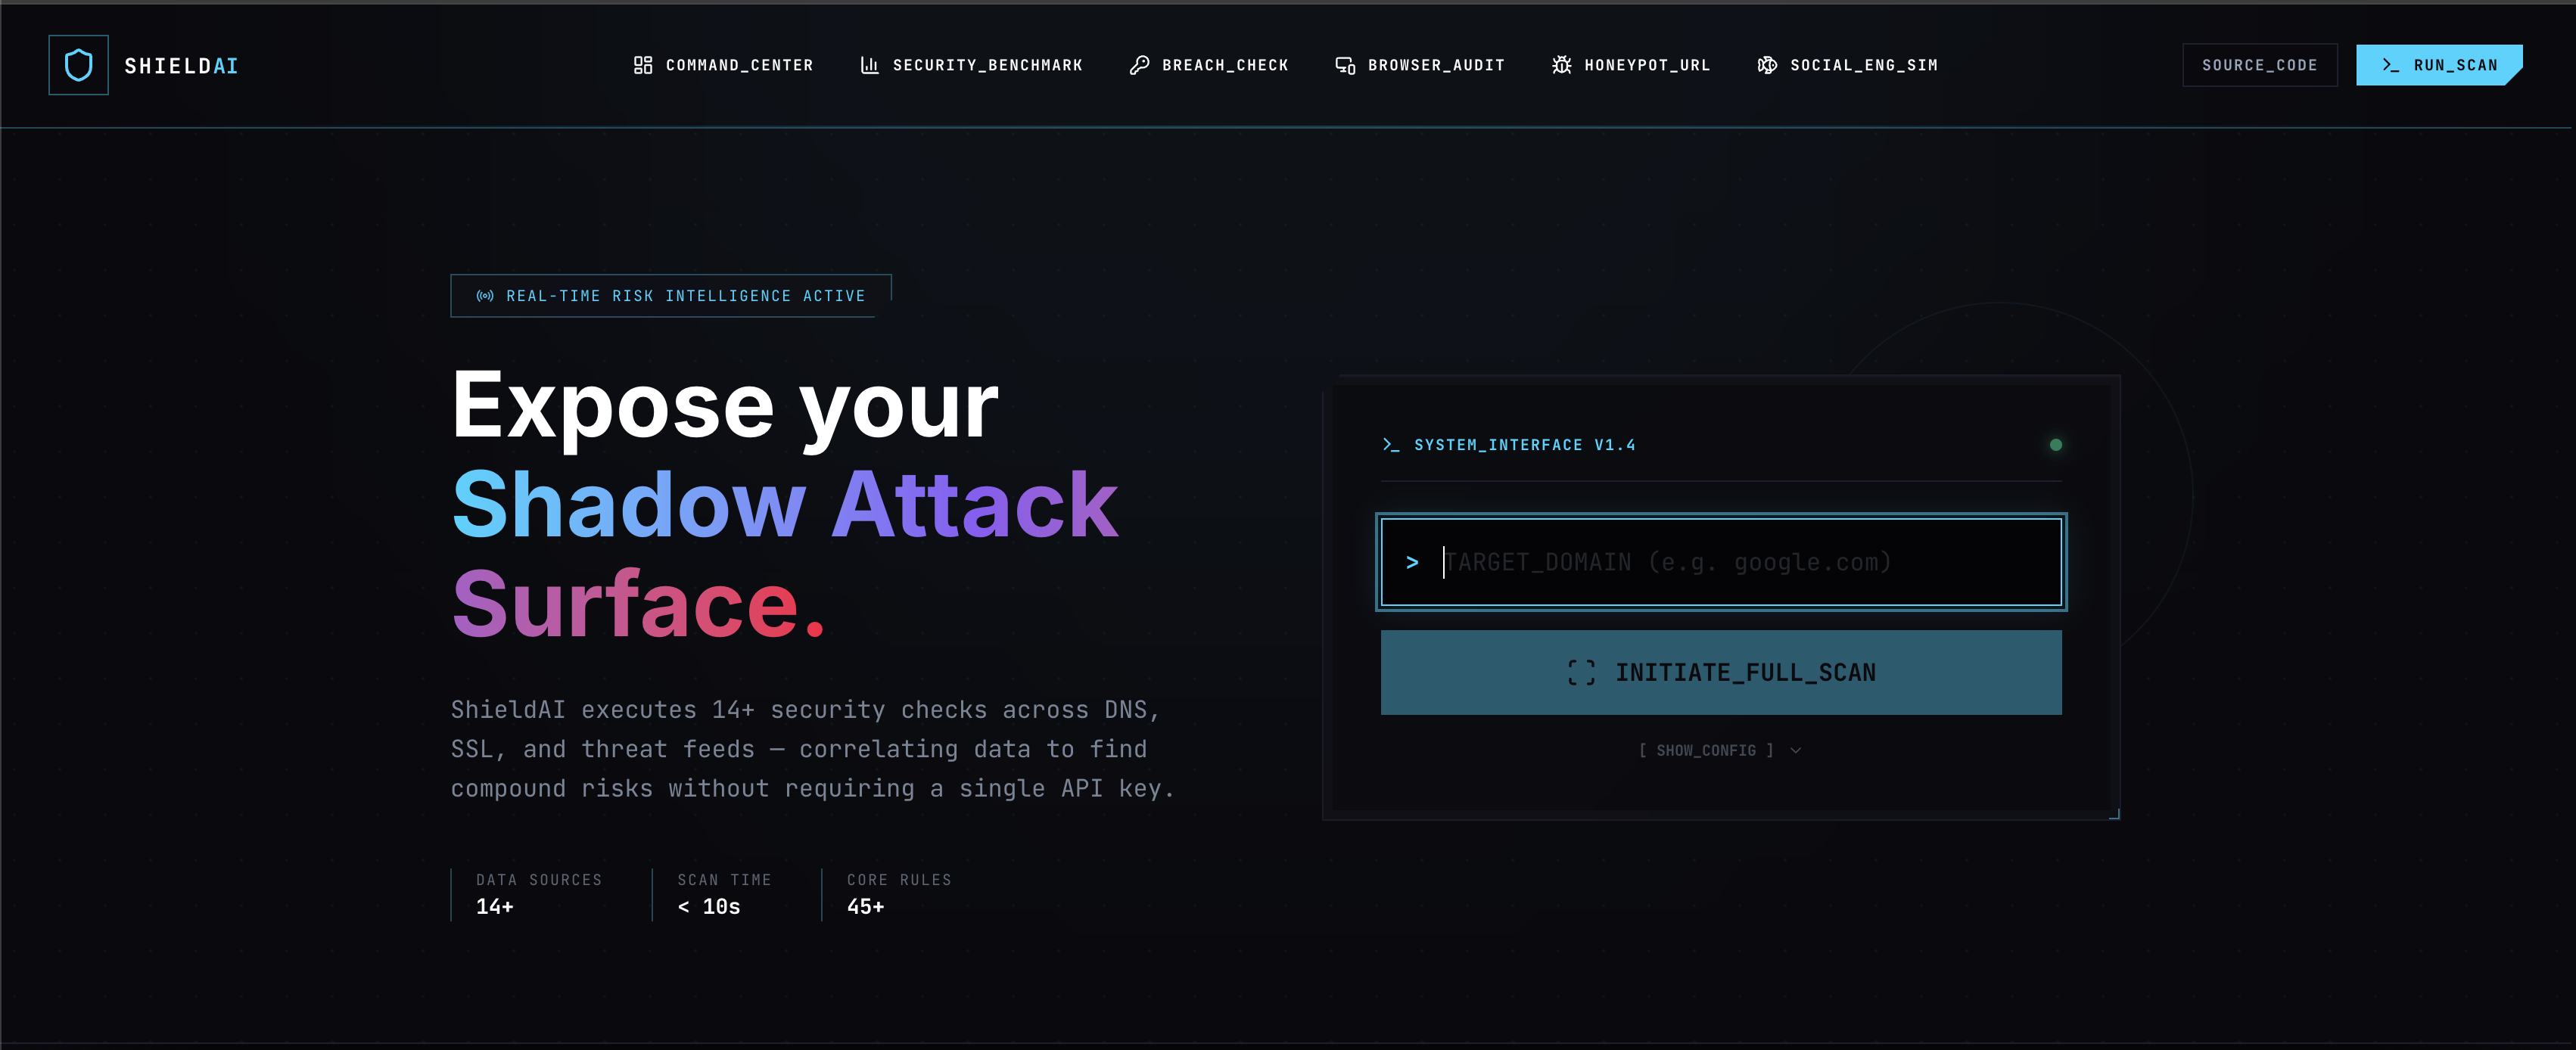Click the green status dot indicator
2576x1050 pixels.
click(2055, 445)
